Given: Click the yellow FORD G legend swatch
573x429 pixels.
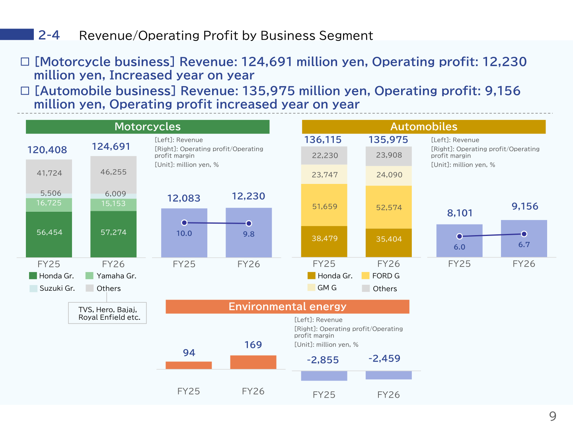Looking at the screenshot, I should click(366, 276).
